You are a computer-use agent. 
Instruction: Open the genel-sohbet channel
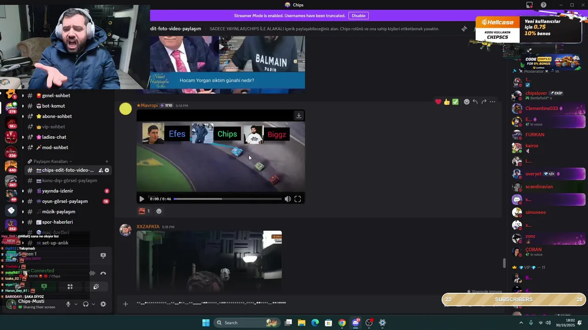[x=68, y=96]
